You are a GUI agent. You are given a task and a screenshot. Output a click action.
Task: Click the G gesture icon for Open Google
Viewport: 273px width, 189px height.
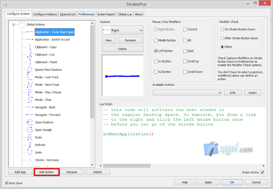coord(30,130)
